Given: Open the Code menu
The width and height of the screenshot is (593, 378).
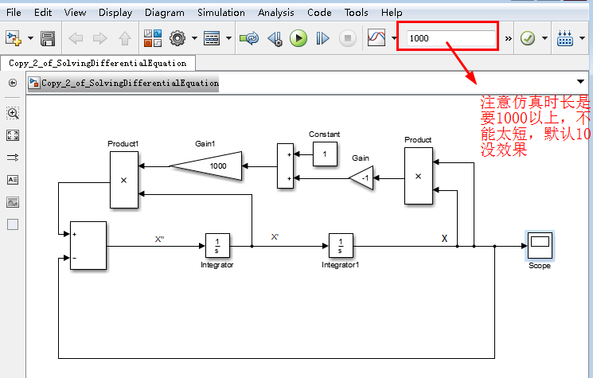Looking at the screenshot, I should (x=319, y=13).
